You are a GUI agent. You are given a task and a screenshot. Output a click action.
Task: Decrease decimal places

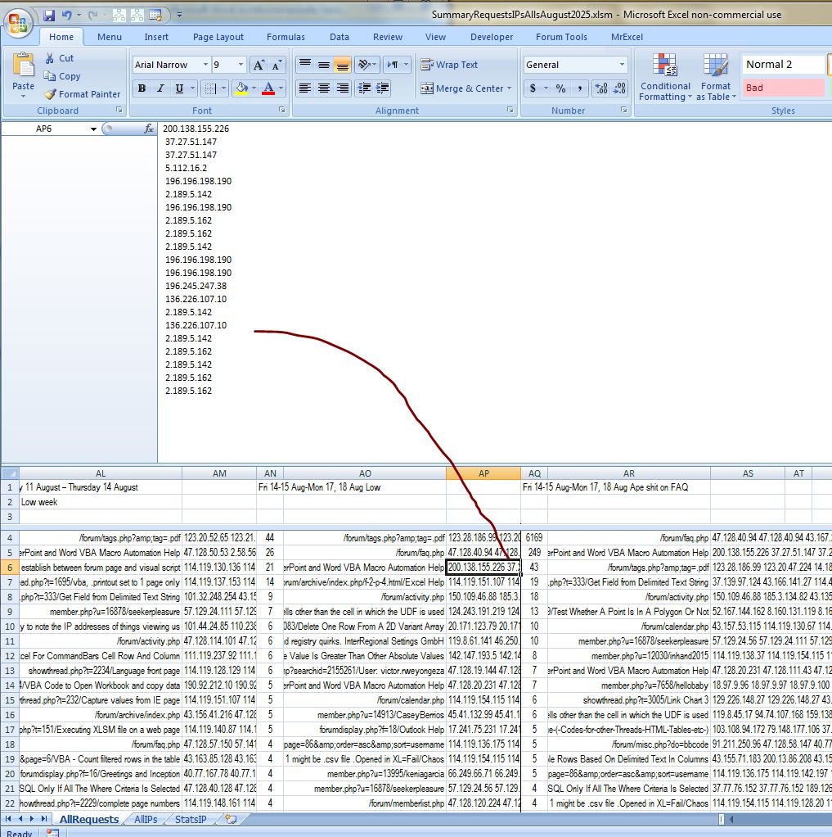pos(620,88)
